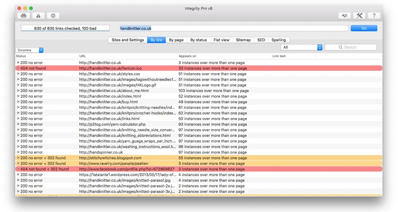The image size is (398, 212).
Task: Click the question mark help icon
Action: point(374,16)
